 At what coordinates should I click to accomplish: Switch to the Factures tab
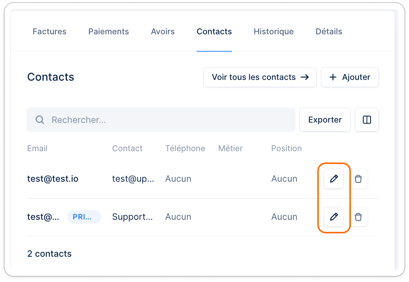coord(49,32)
